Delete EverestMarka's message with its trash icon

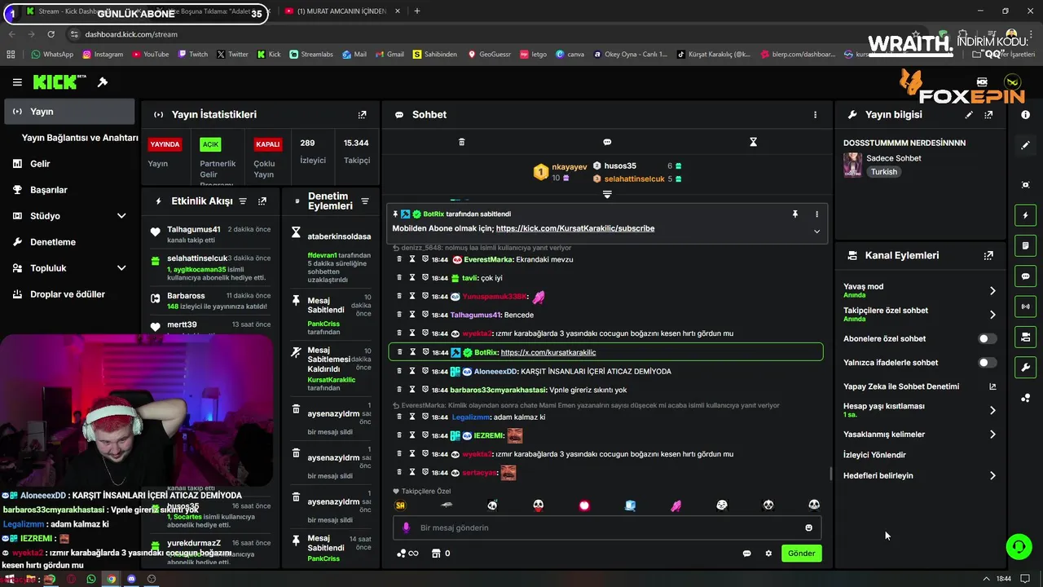click(399, 259)
